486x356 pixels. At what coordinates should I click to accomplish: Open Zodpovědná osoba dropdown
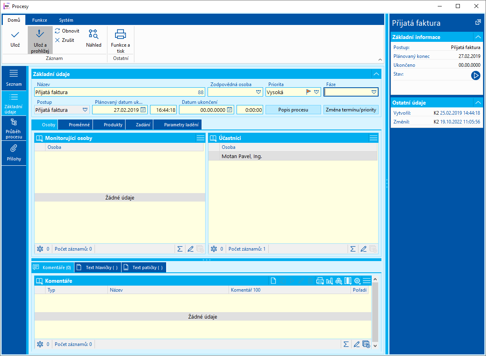258,92
